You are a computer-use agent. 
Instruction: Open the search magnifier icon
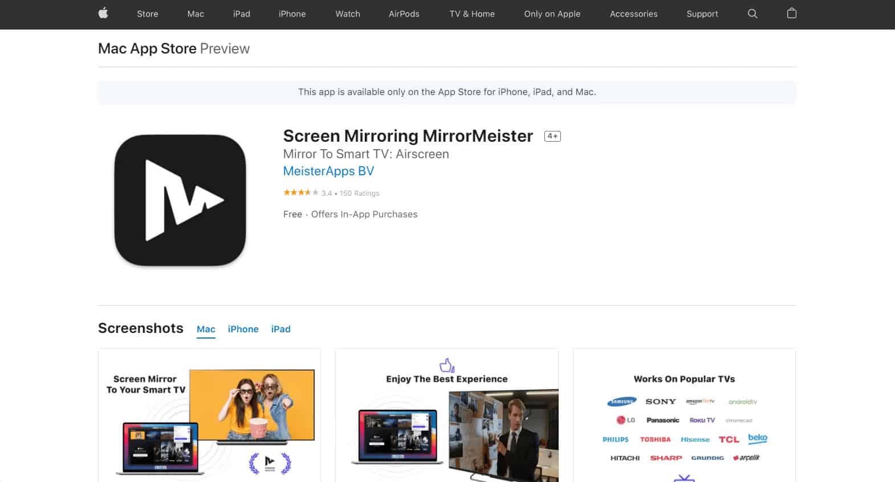752,14
